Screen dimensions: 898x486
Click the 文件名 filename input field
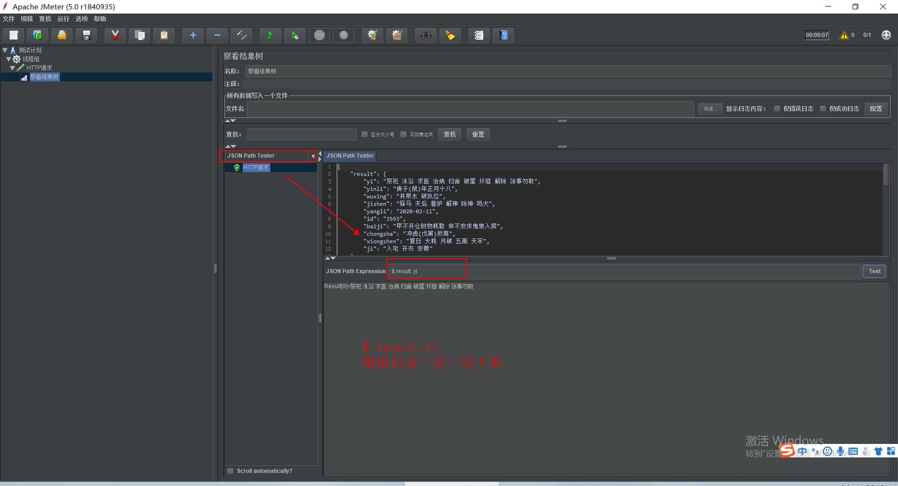470,109
